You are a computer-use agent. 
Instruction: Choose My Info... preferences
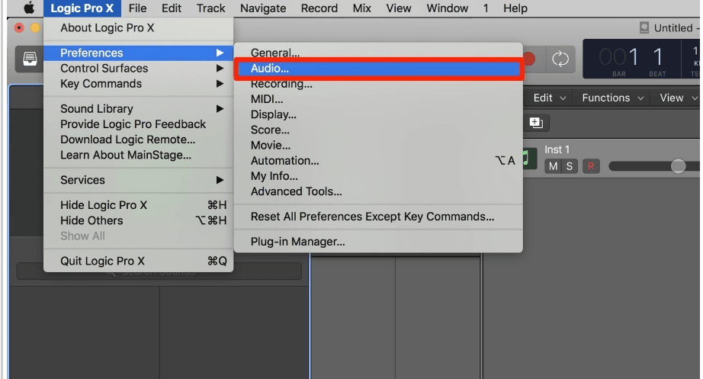(378, 176)
